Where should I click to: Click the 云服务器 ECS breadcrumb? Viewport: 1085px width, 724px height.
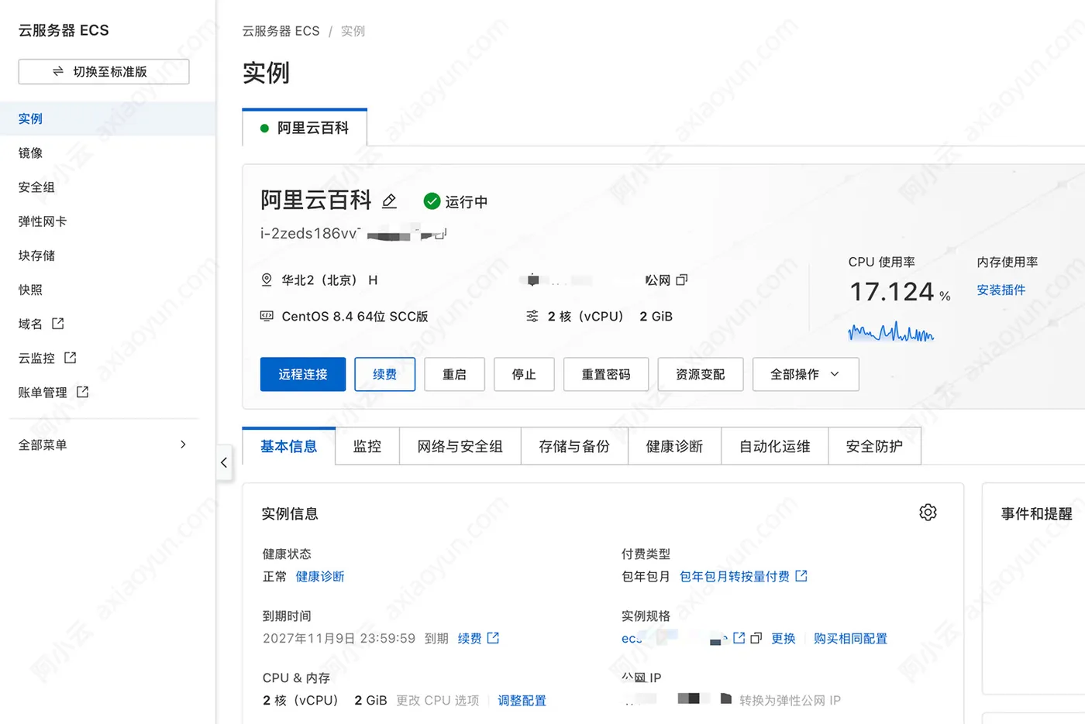click(x=281, y=31)
